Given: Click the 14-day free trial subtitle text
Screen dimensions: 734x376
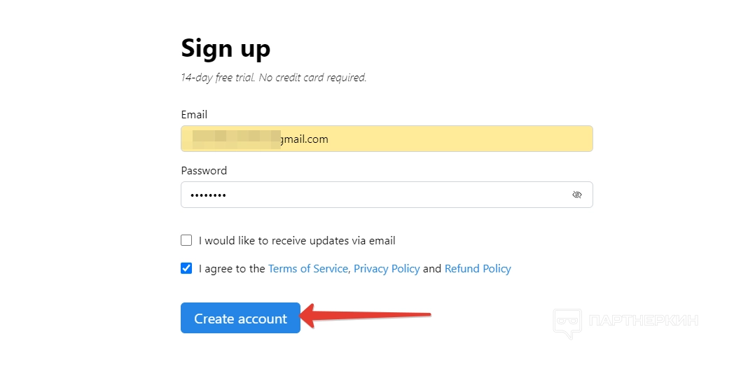Looking at the screenshot, I should (273, 78).
